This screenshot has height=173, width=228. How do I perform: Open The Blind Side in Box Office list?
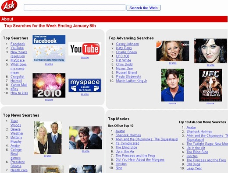[126, 147]
